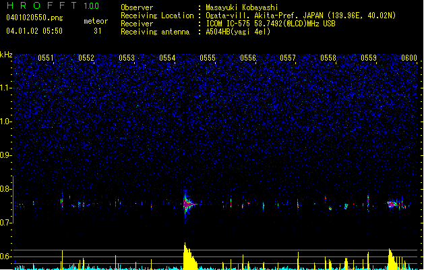Viewport: 424px width, 270px height.
Task: Click the 0555 time marker
Action: (208, 58)
